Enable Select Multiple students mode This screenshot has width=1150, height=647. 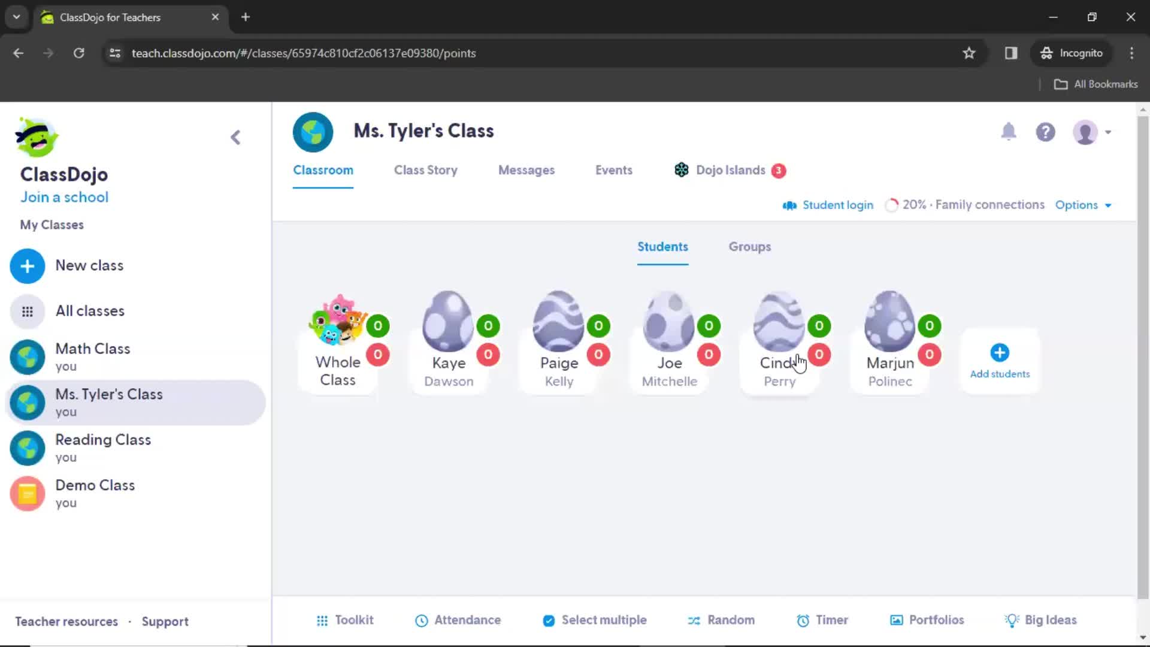coord(595,619)
